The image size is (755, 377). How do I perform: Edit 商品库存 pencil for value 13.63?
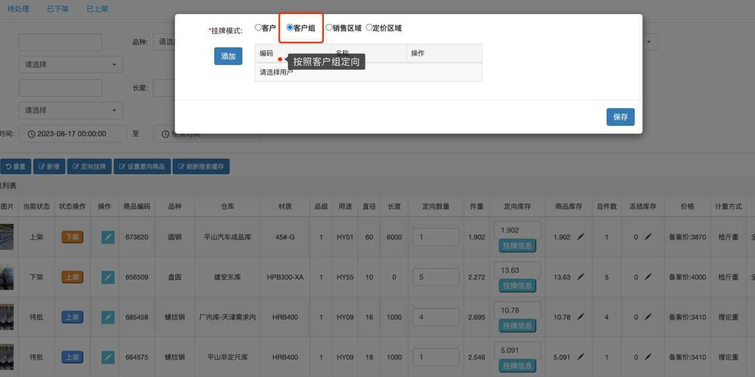coord(581,277)
